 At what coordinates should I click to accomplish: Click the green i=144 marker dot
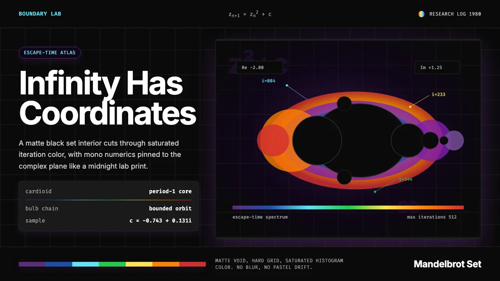[375, 192]
